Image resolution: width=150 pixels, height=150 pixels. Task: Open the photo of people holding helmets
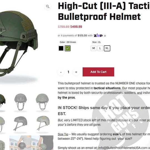[31, 142]
